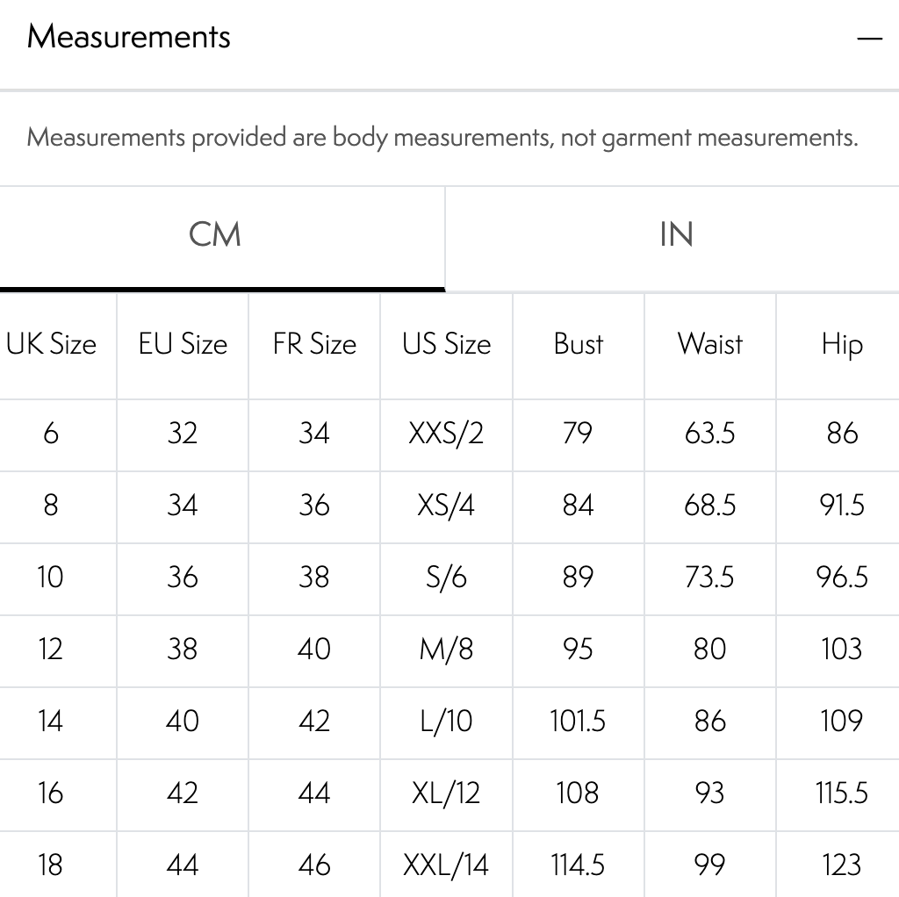Click the Hip column header
Viewport: 899px width, 897px height.
tap(841, 344)
